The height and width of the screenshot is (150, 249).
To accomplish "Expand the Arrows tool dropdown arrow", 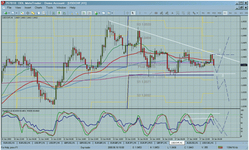I will tap(197, 13).
